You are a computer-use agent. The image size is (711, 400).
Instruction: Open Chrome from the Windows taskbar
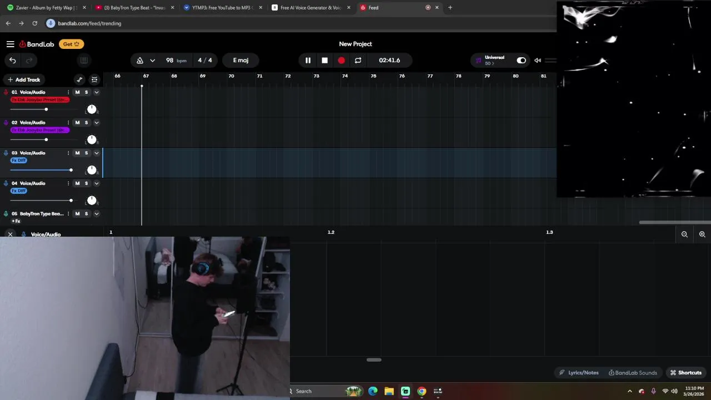422,391
